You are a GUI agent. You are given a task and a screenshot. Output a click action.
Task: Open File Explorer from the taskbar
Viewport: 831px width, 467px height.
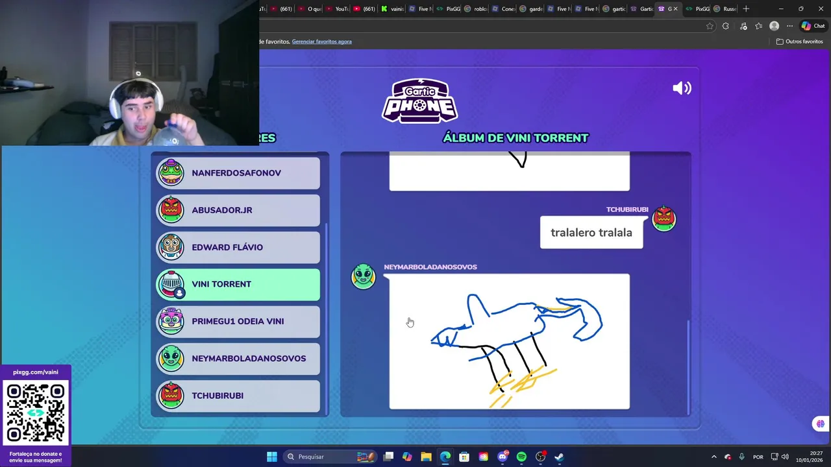click(x=426, y=457)
